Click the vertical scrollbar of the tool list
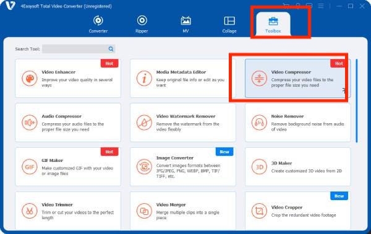This screenshot has width=371, height=234. (357, 100)
